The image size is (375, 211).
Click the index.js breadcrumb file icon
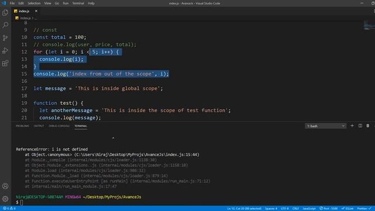[17, 18]
